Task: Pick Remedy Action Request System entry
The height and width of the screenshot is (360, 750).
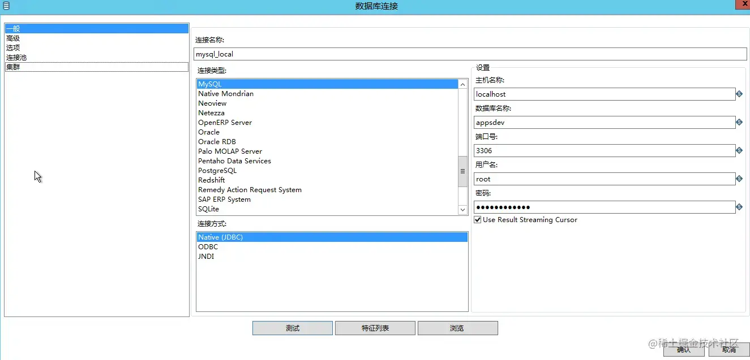Action: [x=327, y=190]
